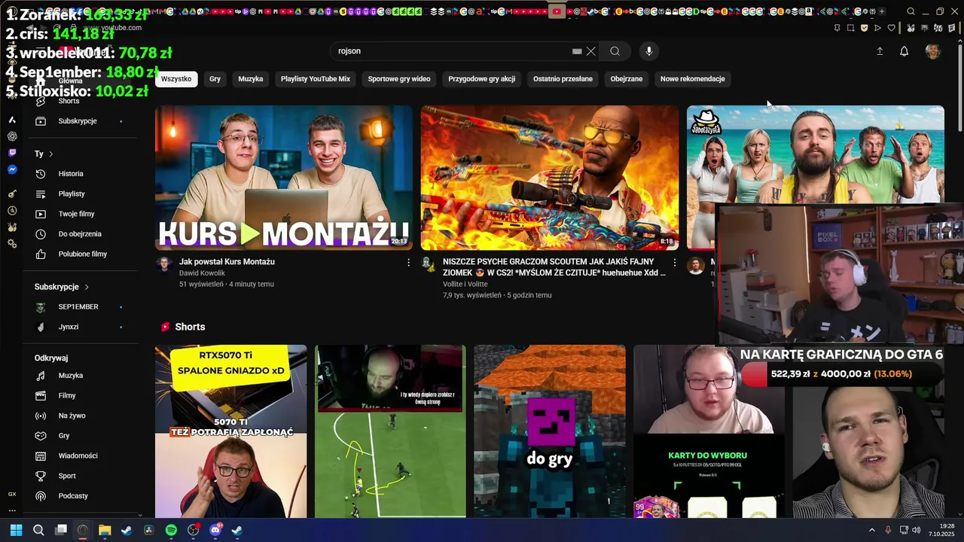The width and height of the screenshot is (964, 542).
Task: Select the Sportowe gry wideo chip
Action: 399,79
